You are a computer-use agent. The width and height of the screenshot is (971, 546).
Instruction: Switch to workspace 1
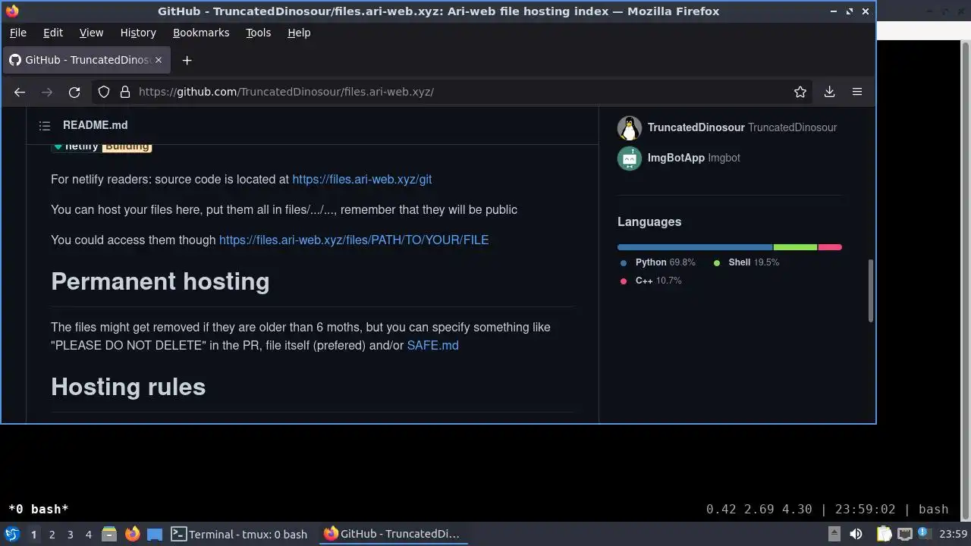33,534
